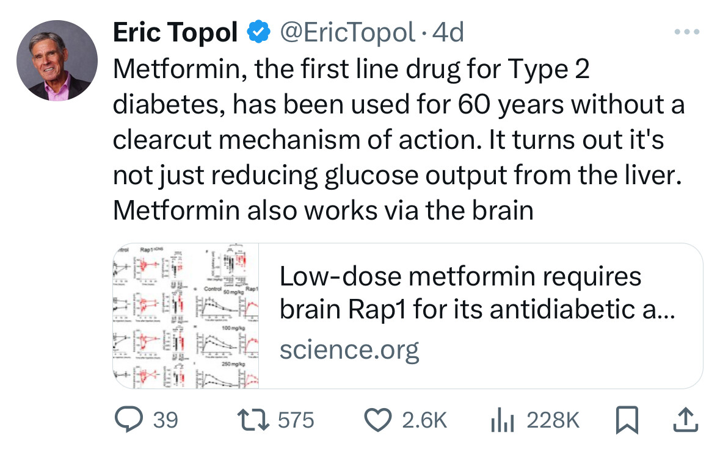The height and width of the screenshot is (452, 720).
Task: Visit the science.org domain link
Action: tap(349, 350)
